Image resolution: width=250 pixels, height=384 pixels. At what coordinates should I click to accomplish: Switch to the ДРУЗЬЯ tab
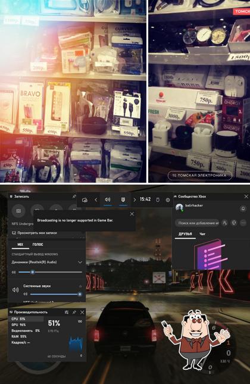pos(185,234)
